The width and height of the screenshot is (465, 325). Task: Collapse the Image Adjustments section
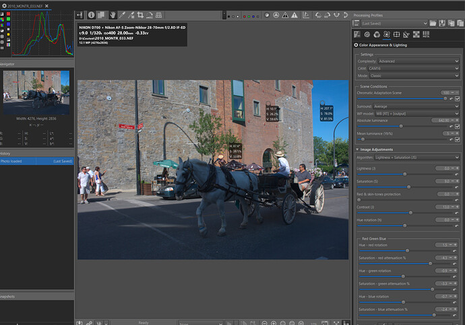tap(357, 149)
